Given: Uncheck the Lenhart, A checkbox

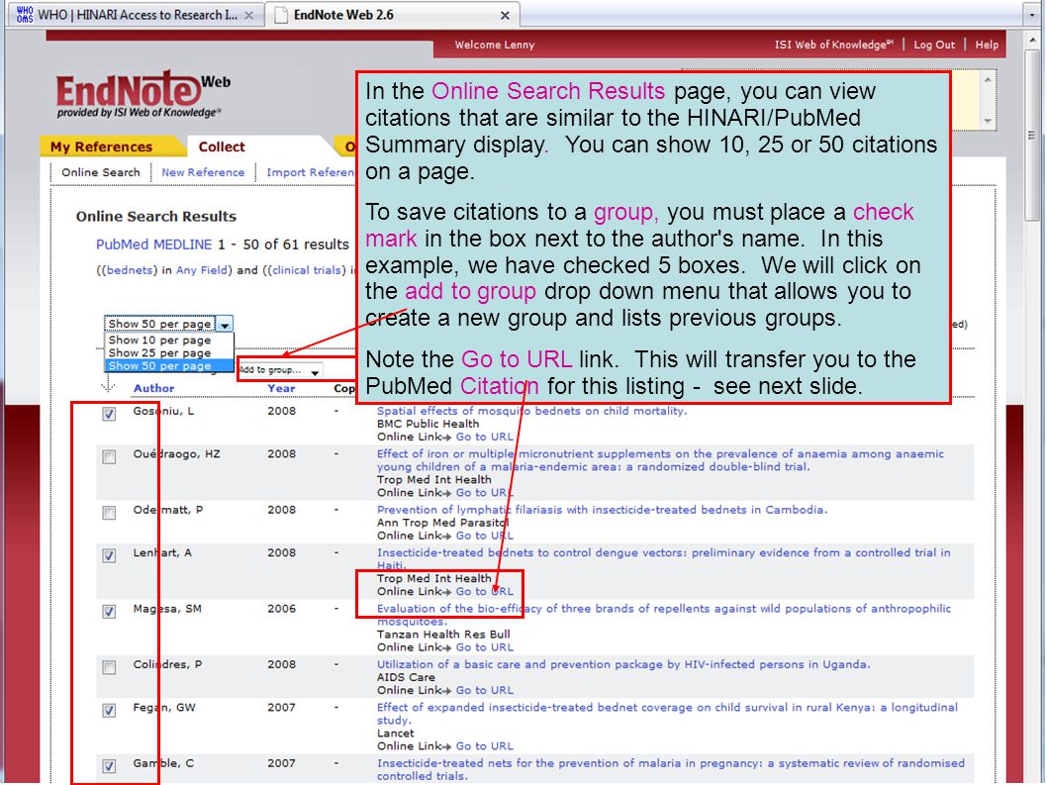Looking at the screenshot, I should tap(109, 556).
